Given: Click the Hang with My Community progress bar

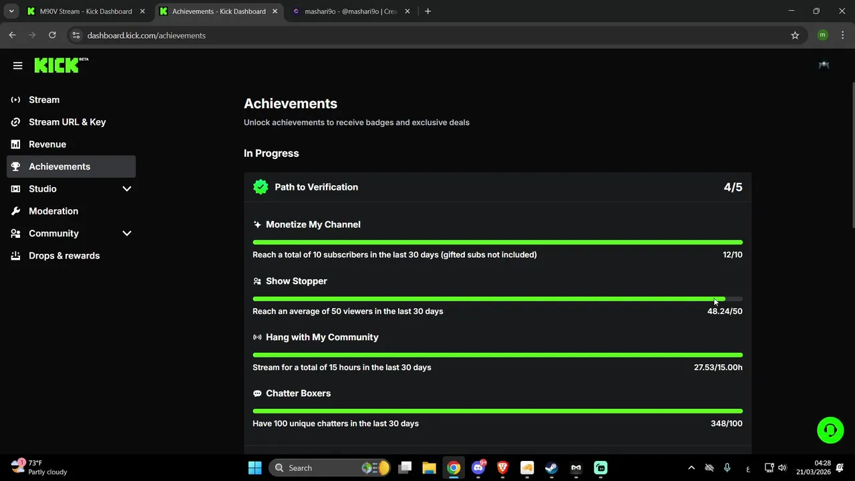Looking at the screenshot, I should click(x=498, y=355).
